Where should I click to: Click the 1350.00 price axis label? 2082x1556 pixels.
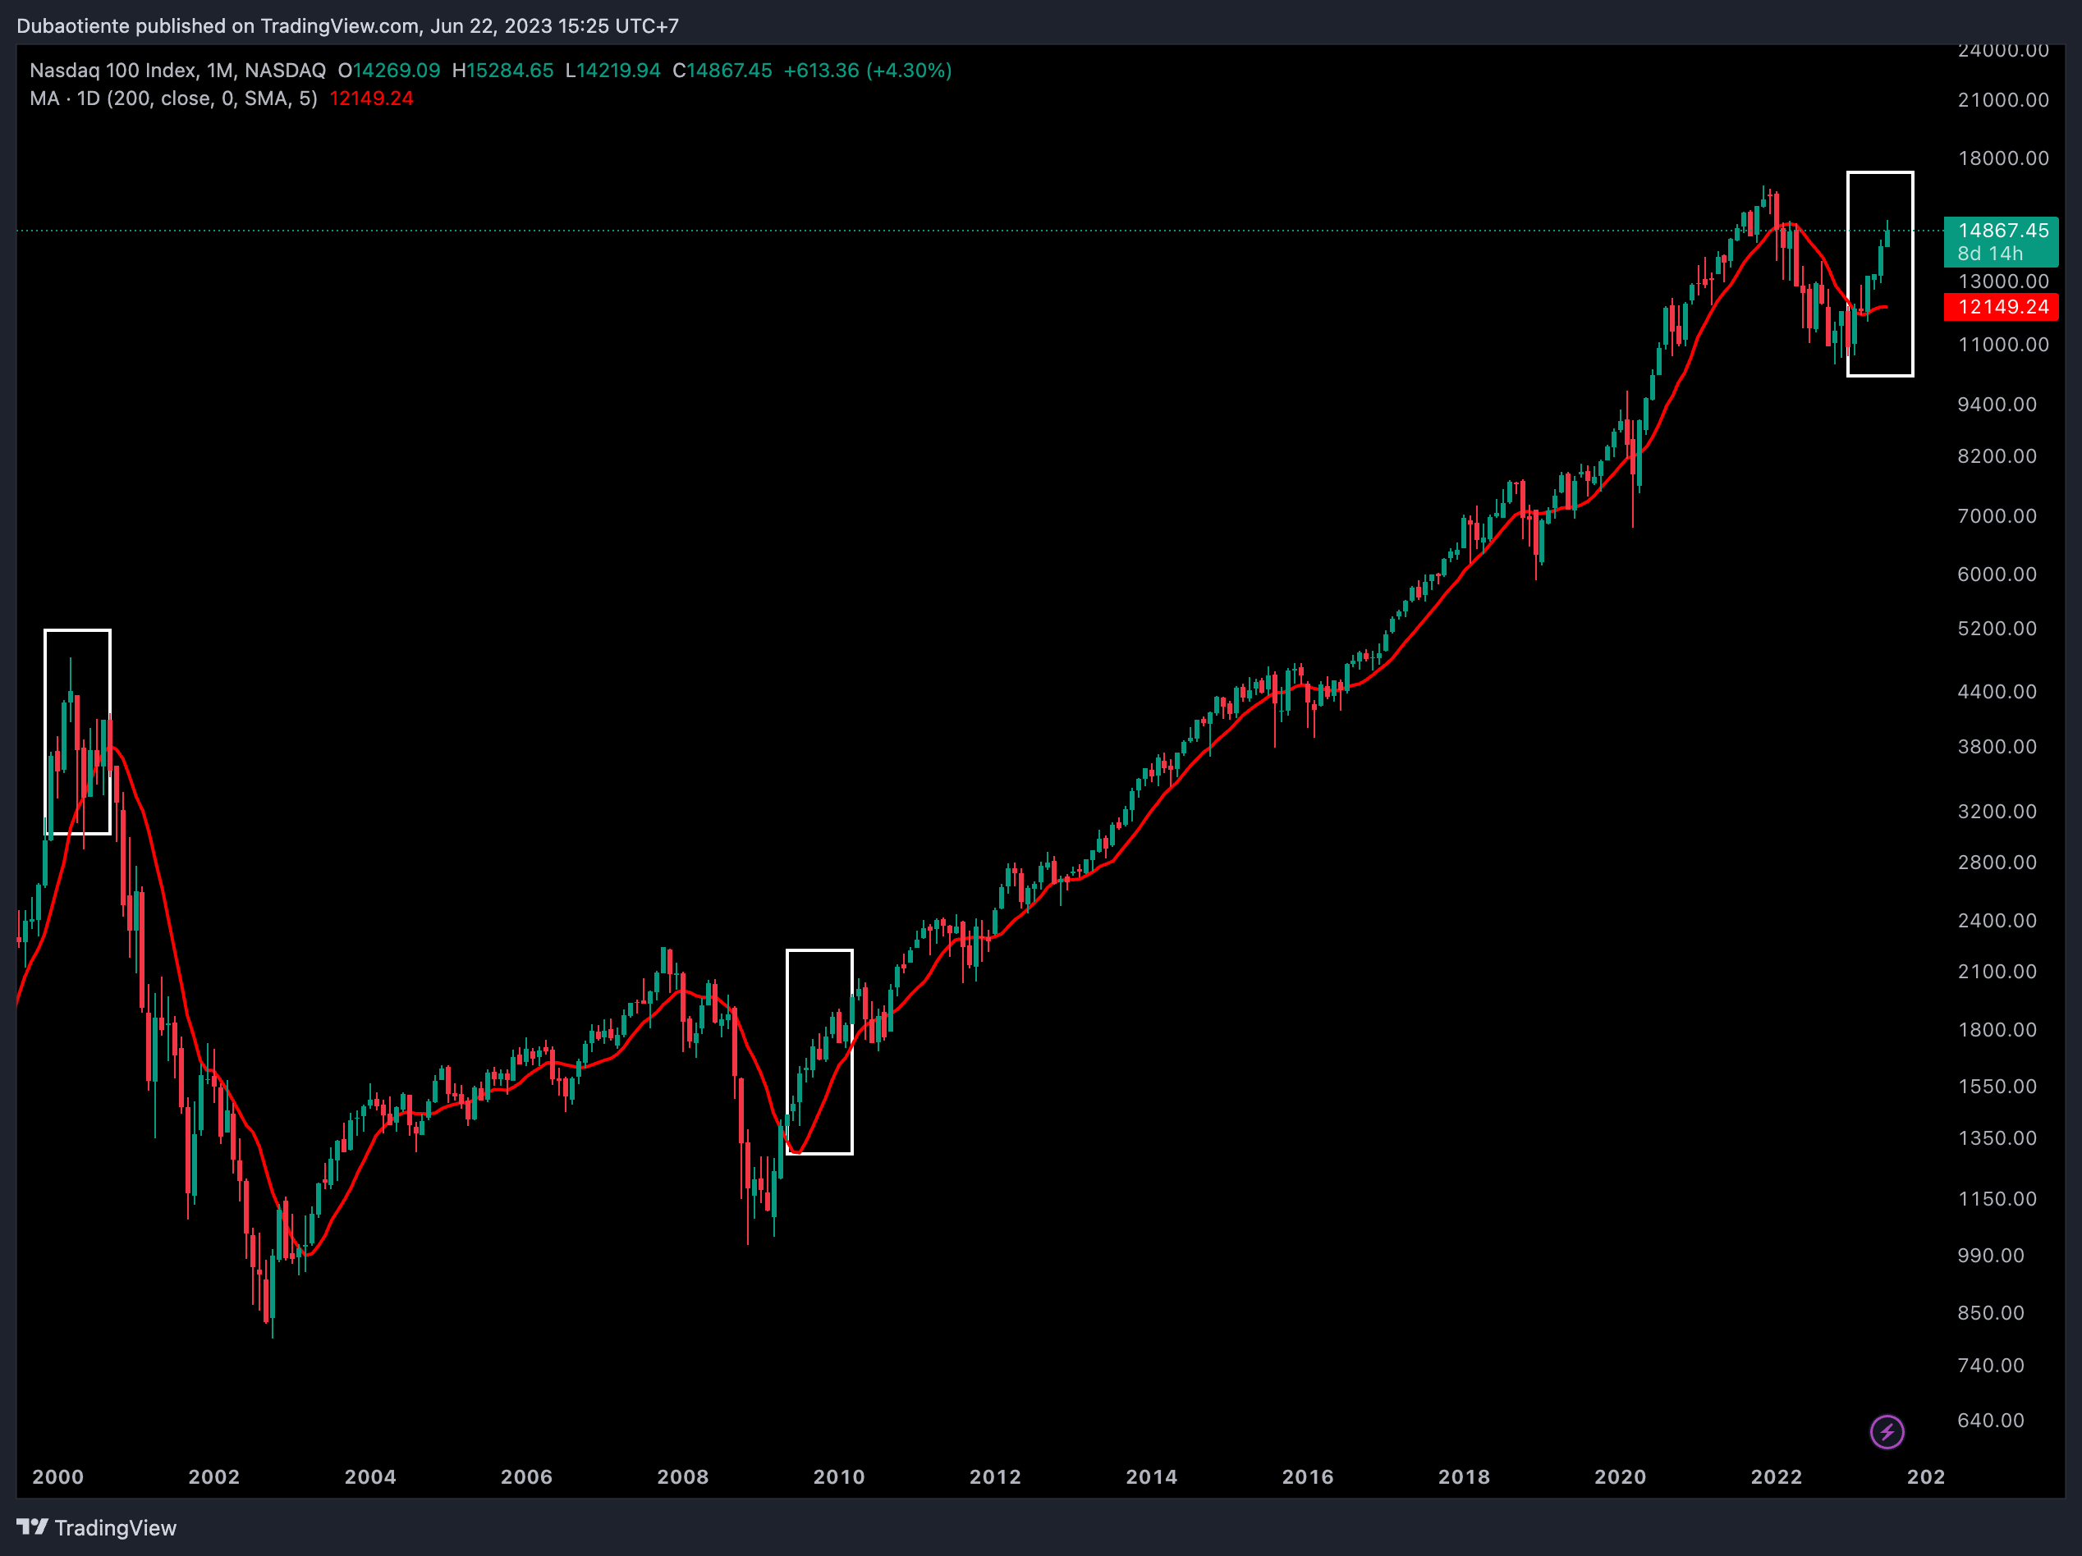tap(1997, 1138)
